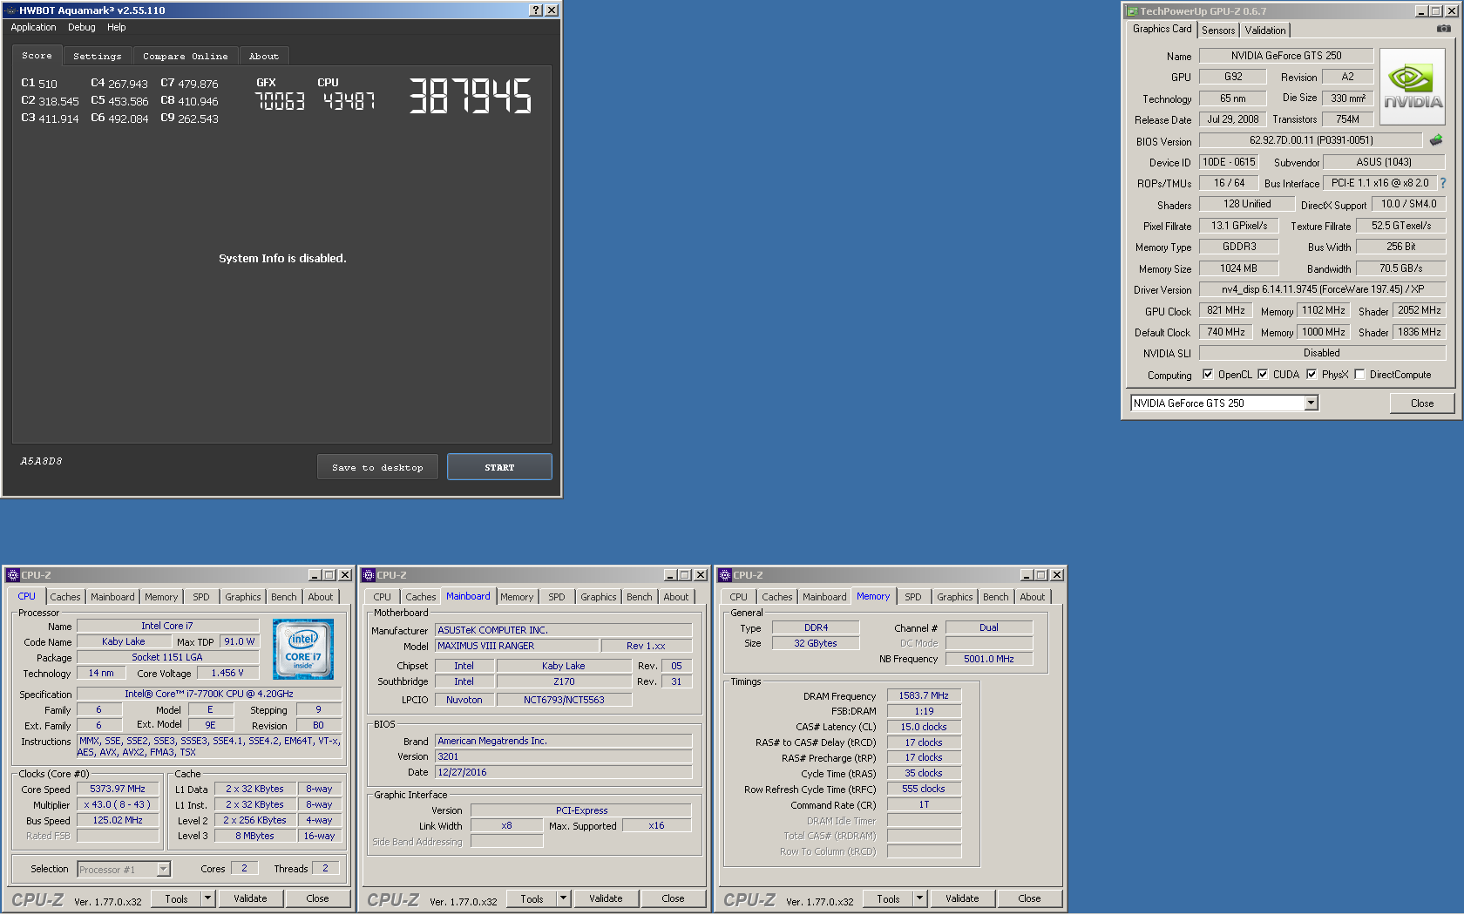The width and height of the screenshot is (1464, 915).
Task: Switch to the Settings tab in Aquamark
Action: tap(98, 56)
